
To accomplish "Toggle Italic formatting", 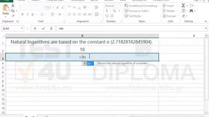I will click(x=27, y=14).
